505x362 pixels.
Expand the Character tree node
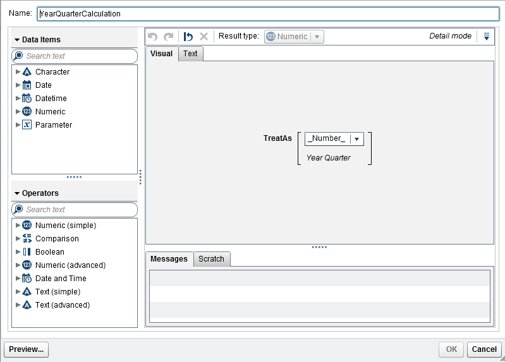(18, 71)
